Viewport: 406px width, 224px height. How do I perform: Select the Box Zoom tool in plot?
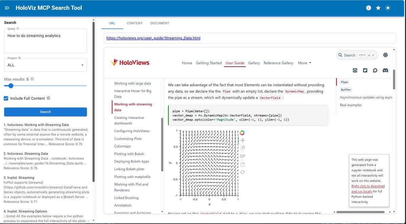coord(242,148)
